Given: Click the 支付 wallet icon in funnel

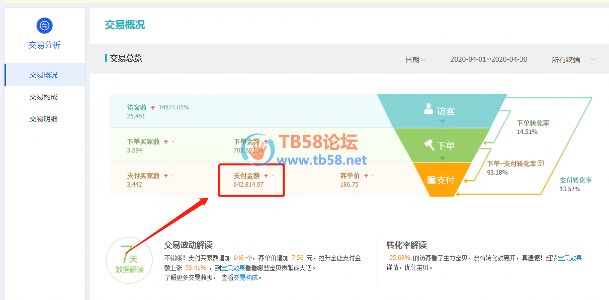Looking at the screenshot, I should pos(431,180).
